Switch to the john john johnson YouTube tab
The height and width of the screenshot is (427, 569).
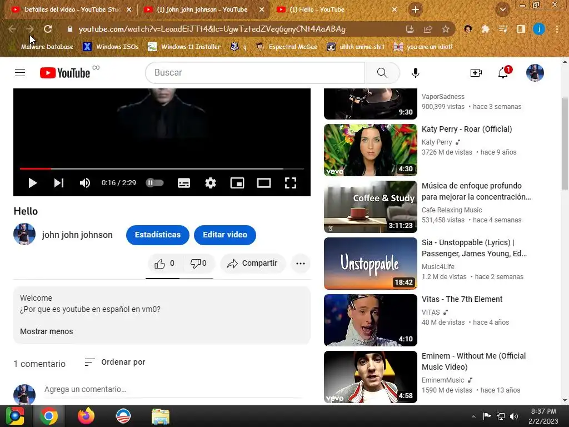(x=202, y=9)
